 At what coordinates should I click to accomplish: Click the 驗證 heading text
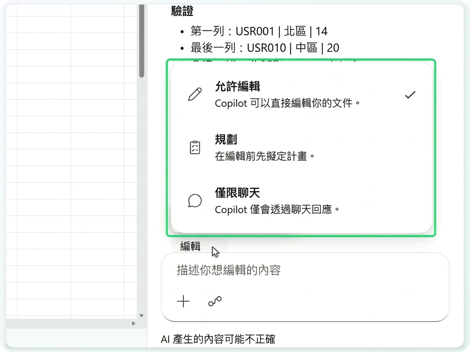coord(182,11)
